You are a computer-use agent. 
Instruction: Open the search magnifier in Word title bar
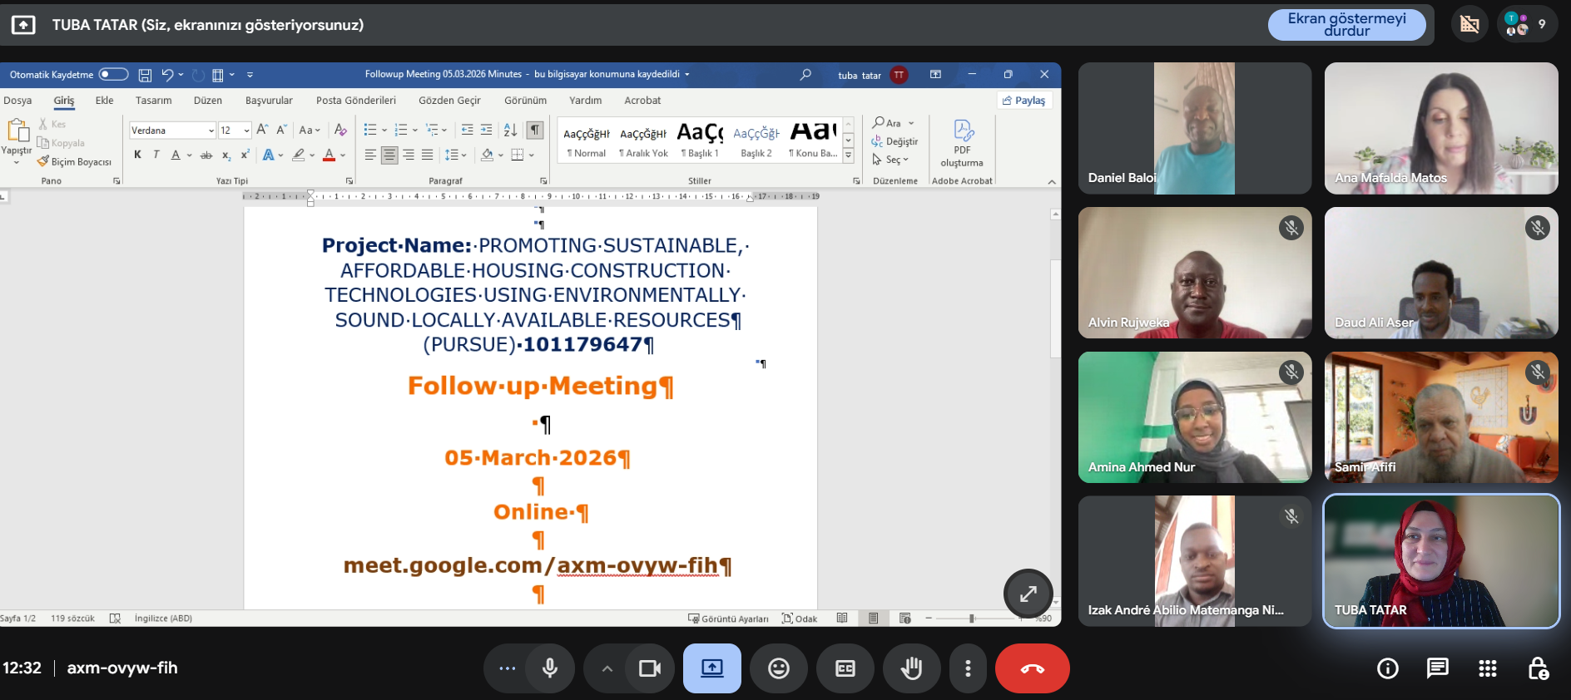pos(805,75)
